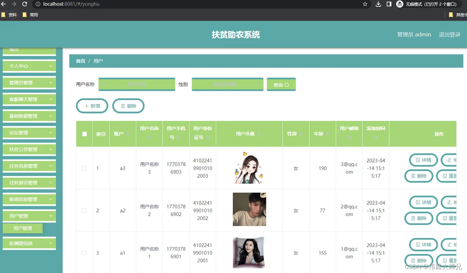This screenshot has height=273, width=467.
Task: Click the 新增 add button
Action: [92, 106]
